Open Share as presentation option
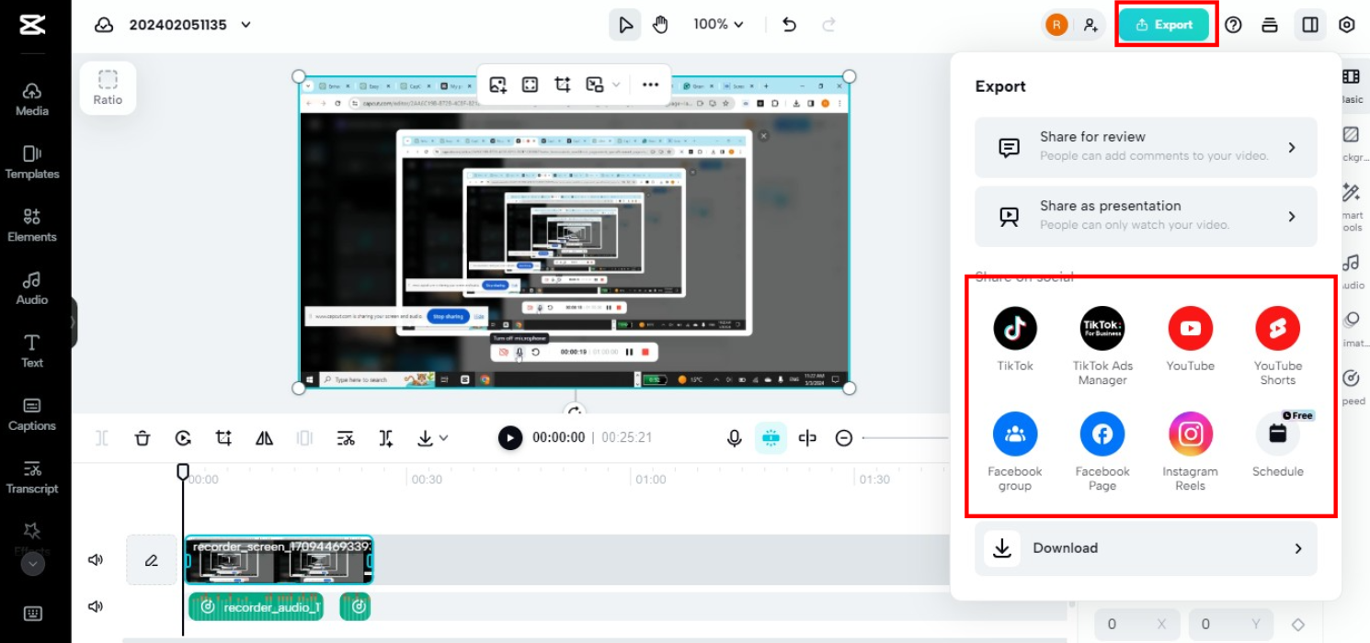Screen dimensions: 1370x643 (x=1146, y=216)
